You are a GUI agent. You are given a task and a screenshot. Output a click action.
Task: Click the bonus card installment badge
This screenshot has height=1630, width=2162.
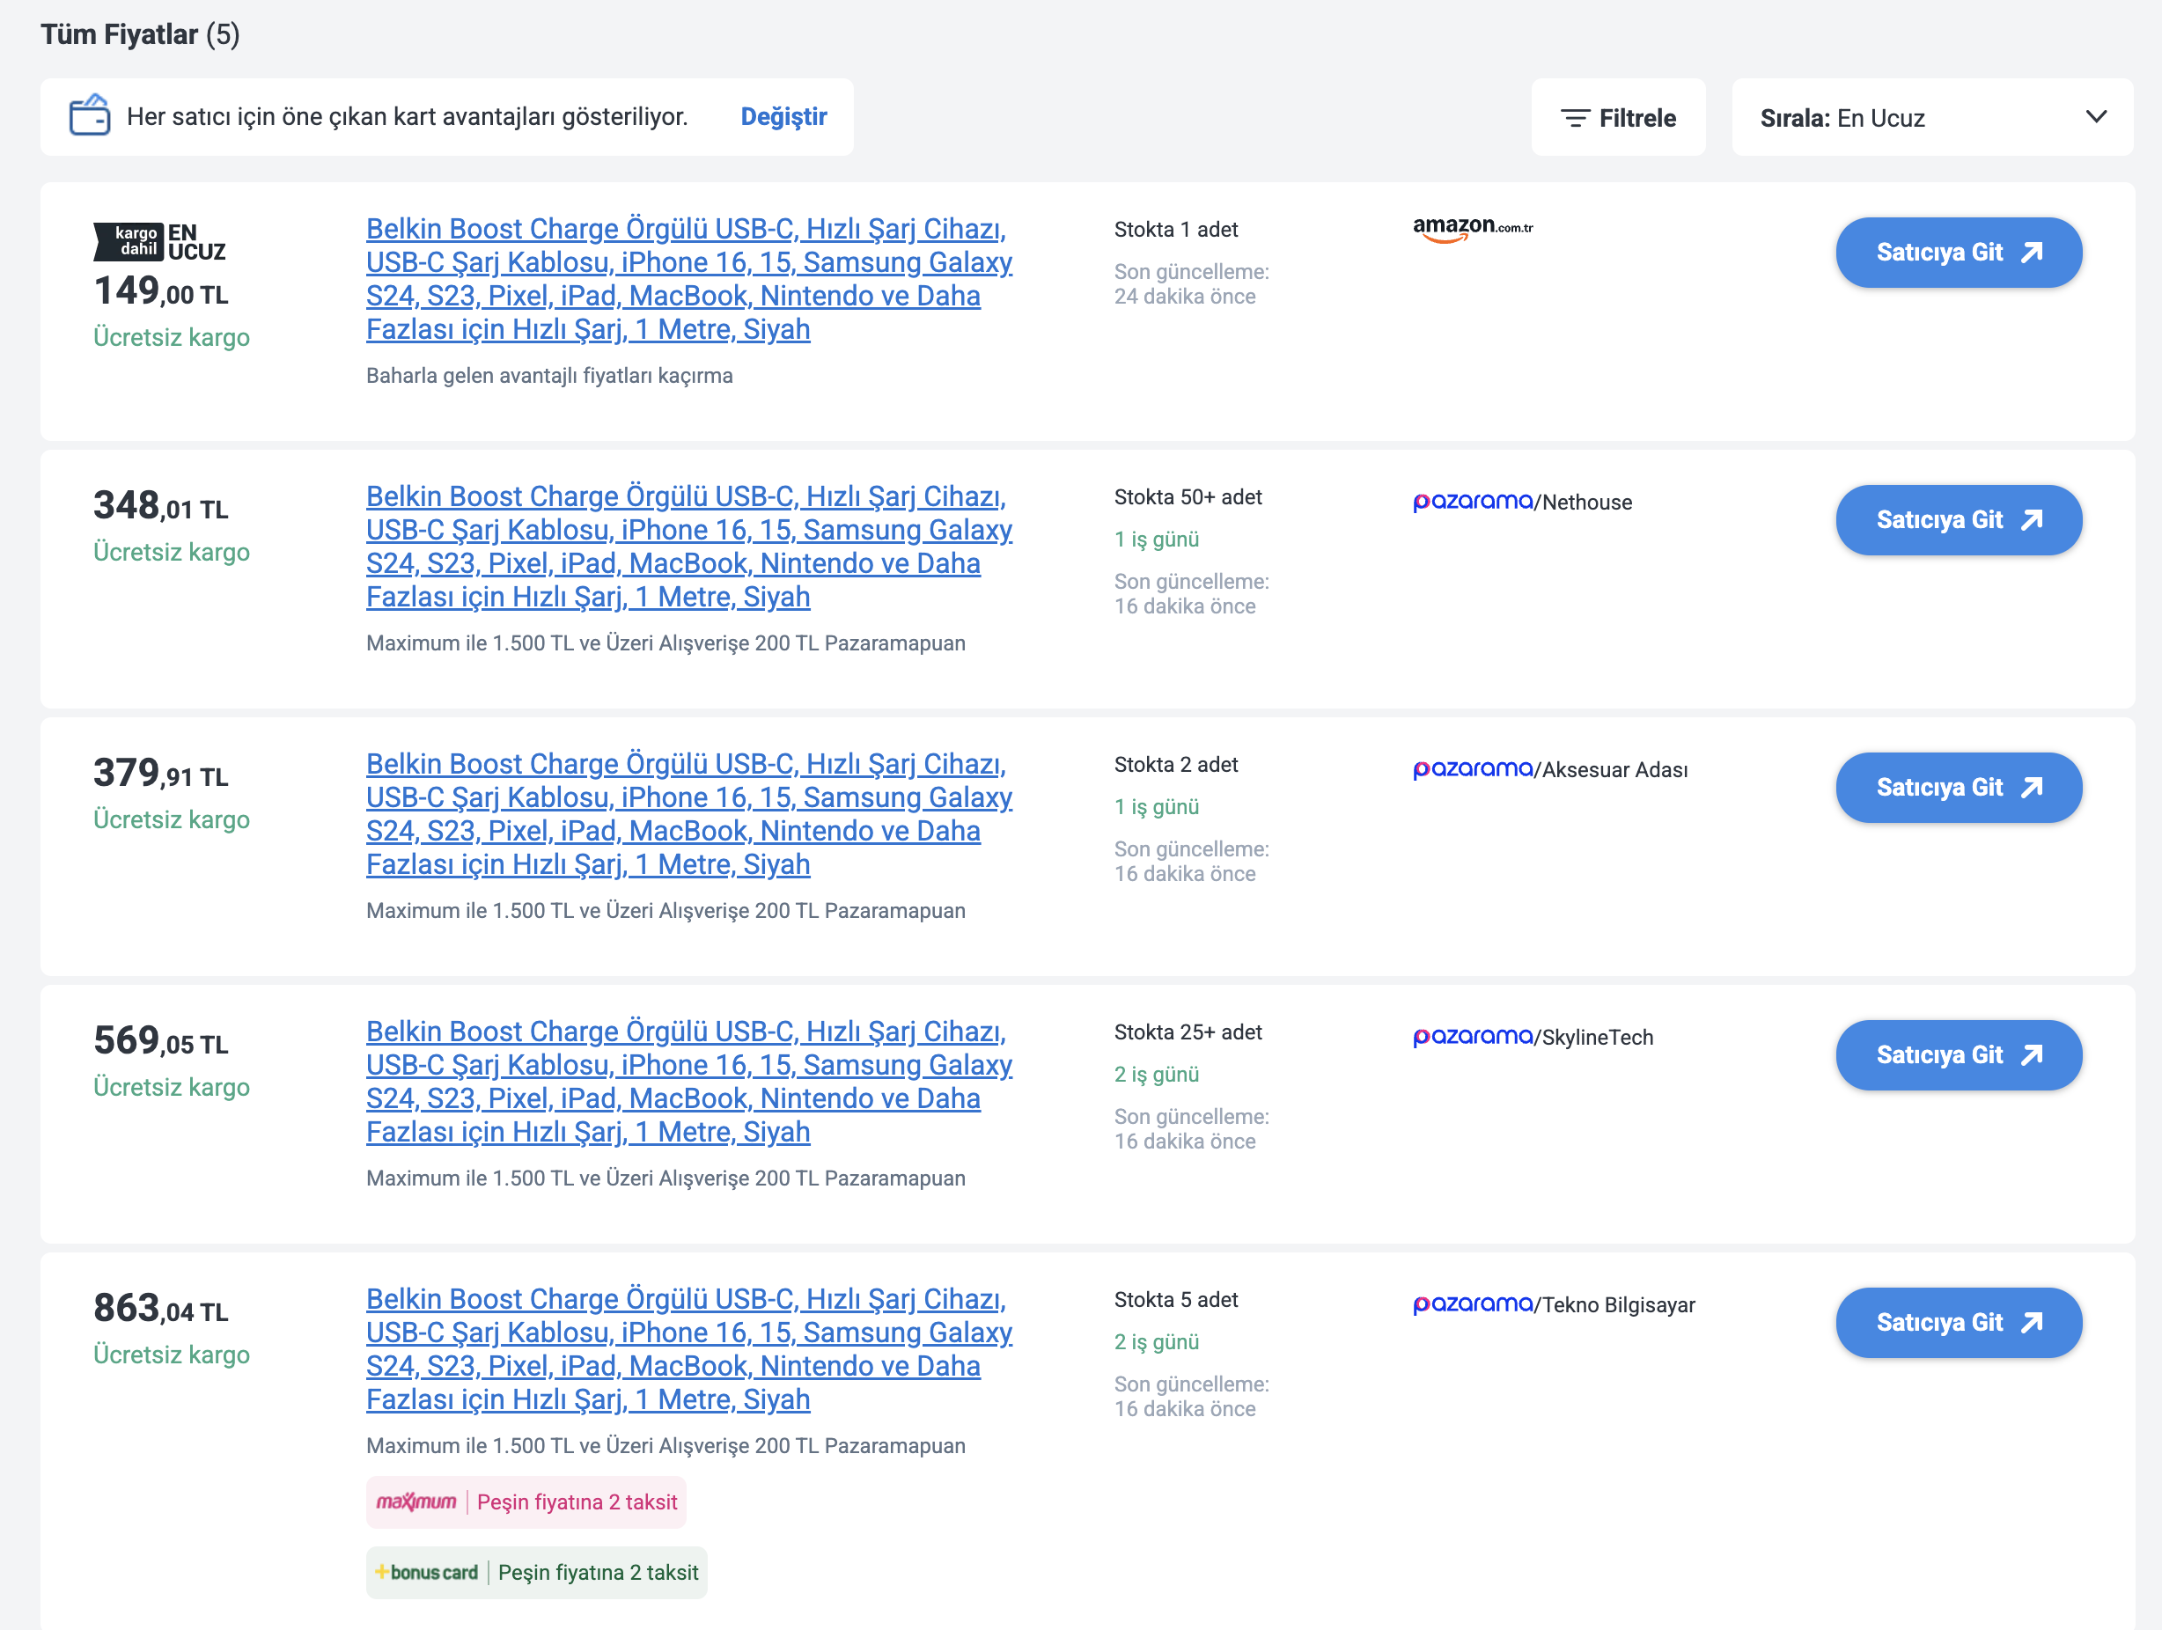pos(537,1572)
